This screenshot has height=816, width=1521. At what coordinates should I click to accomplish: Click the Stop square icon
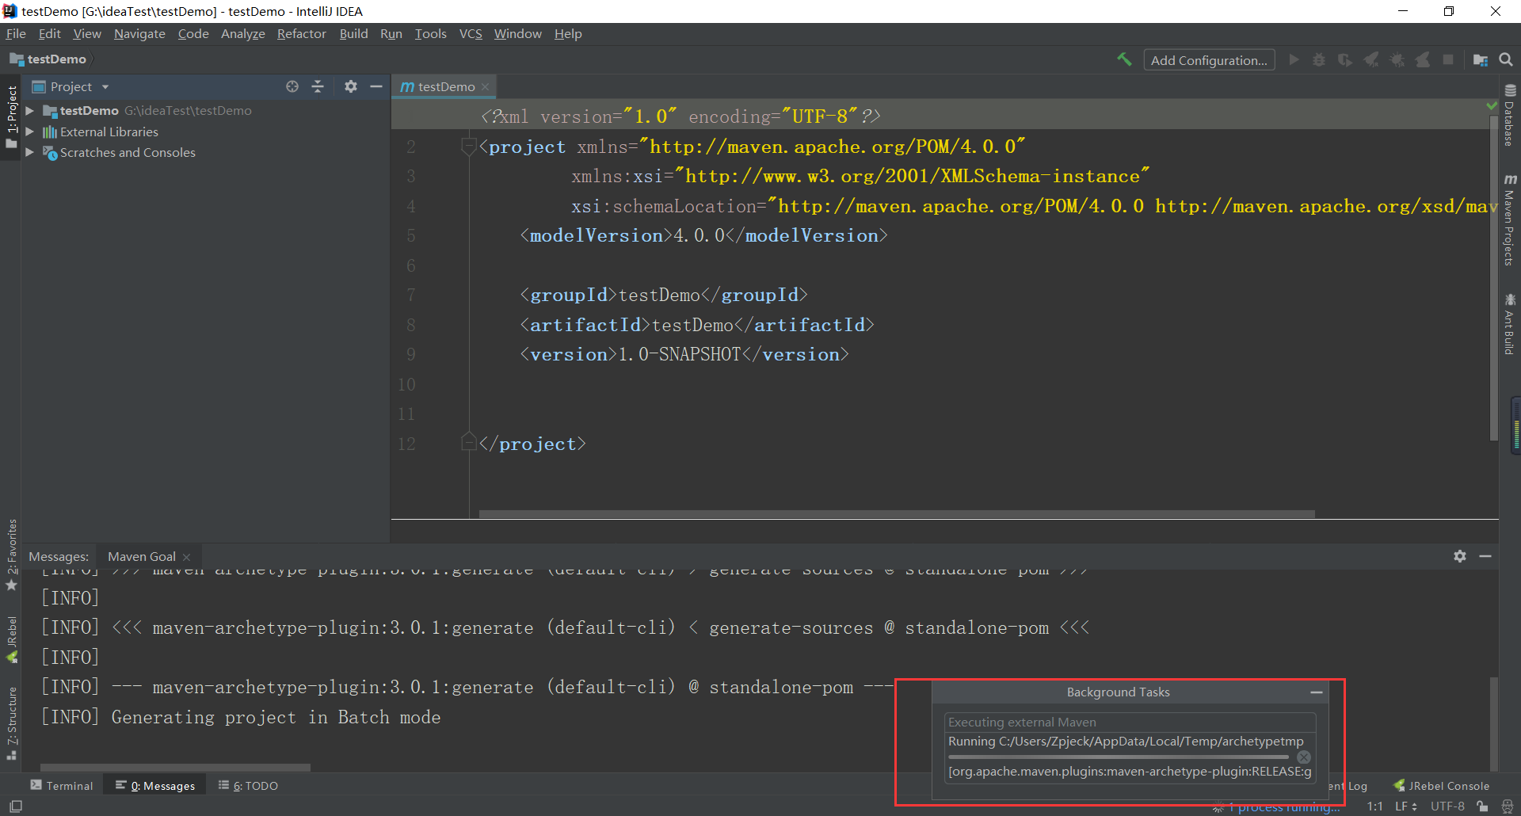(x=1448, y=59)
